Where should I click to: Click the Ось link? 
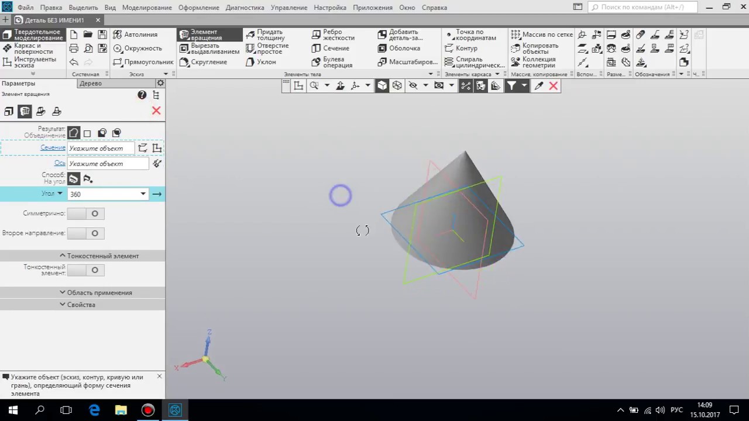[x=60, y=163]
